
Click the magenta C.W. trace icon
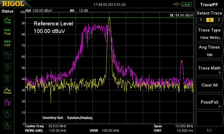point(8,102)
